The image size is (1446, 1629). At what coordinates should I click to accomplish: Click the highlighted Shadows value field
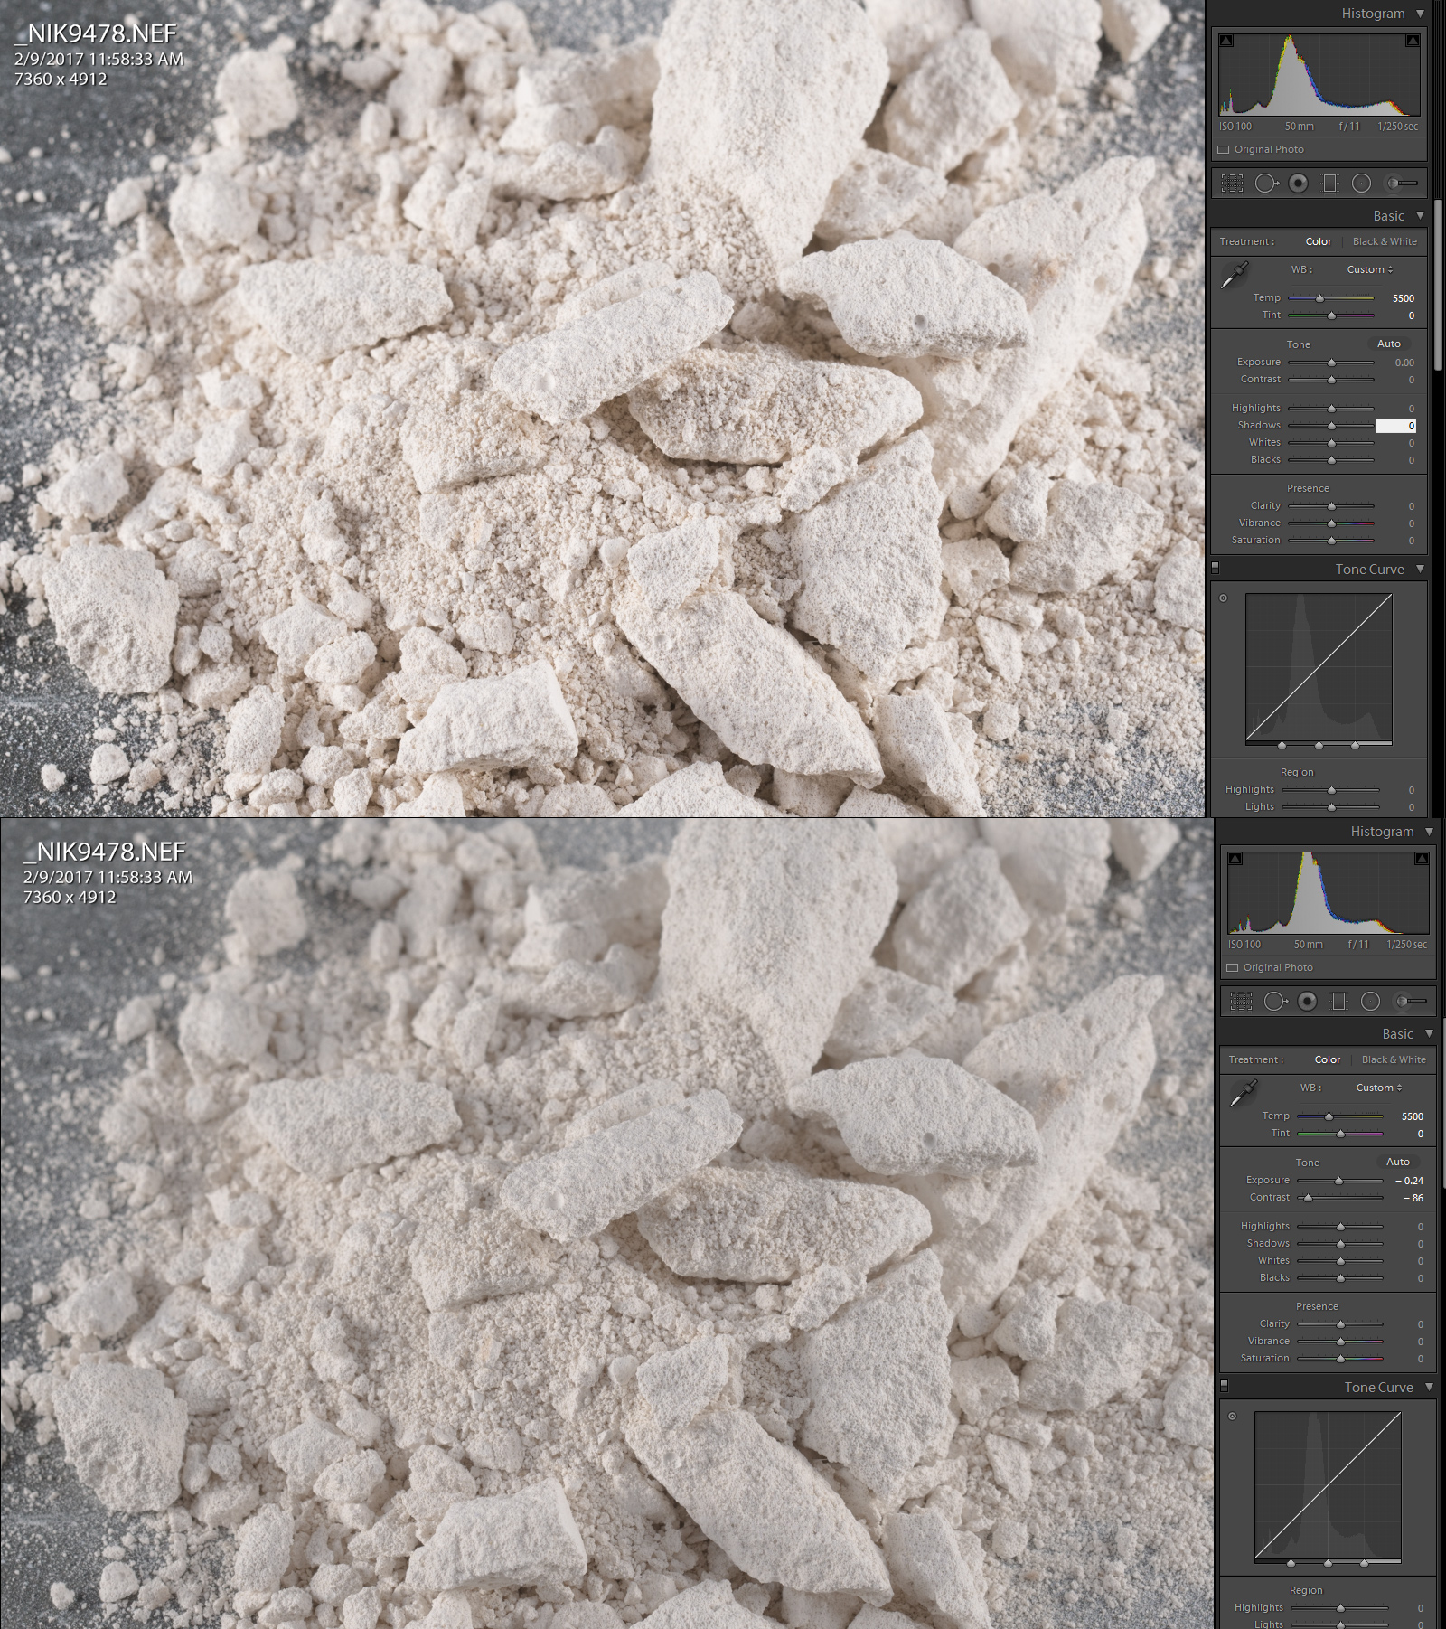1396,425
